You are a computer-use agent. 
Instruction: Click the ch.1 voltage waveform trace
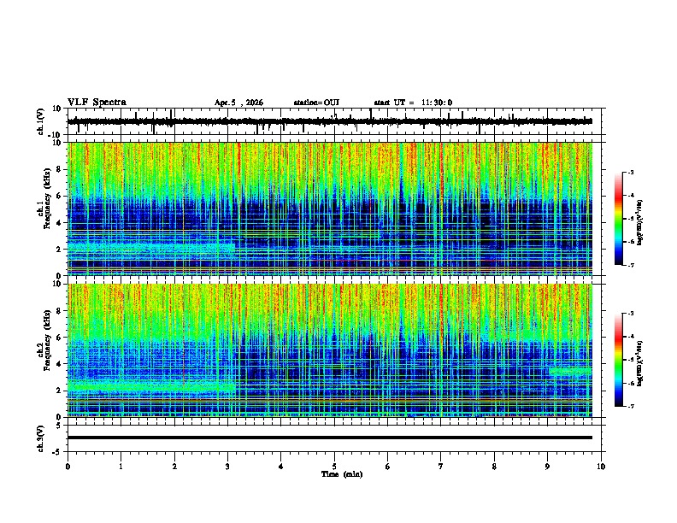pyautogui.click(x=330, y=121)
